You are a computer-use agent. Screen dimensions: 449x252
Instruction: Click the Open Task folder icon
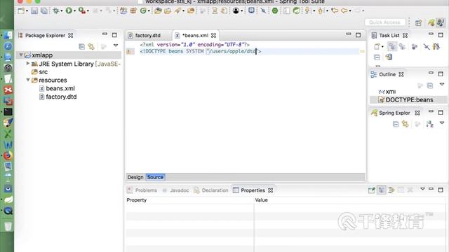point(168,11)
